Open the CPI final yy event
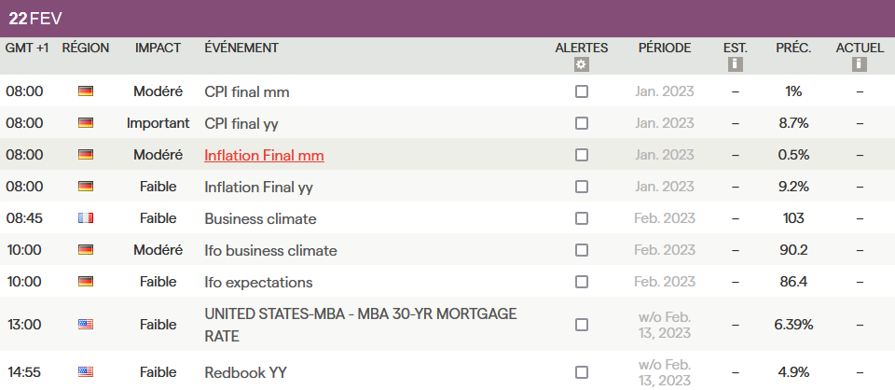895x390 pixels. coord(241,123)
